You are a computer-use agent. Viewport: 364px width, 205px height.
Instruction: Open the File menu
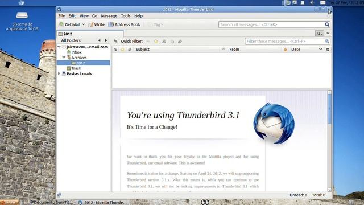pos(61,16)
